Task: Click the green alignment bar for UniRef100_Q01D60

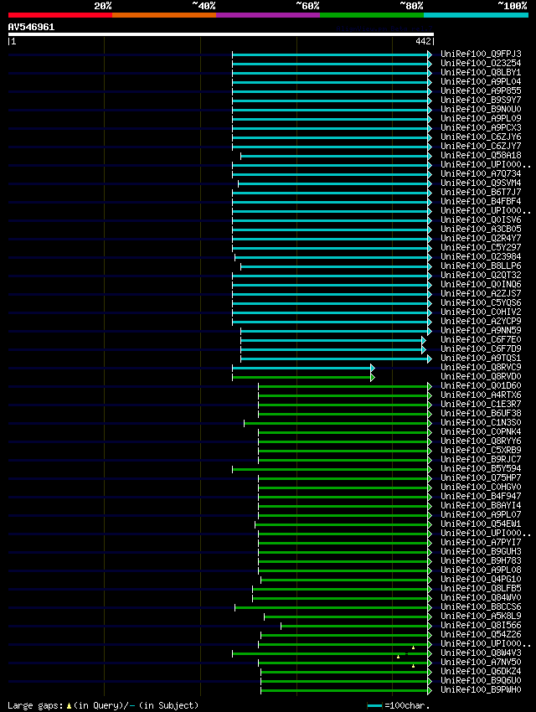Action: (343, 386)
